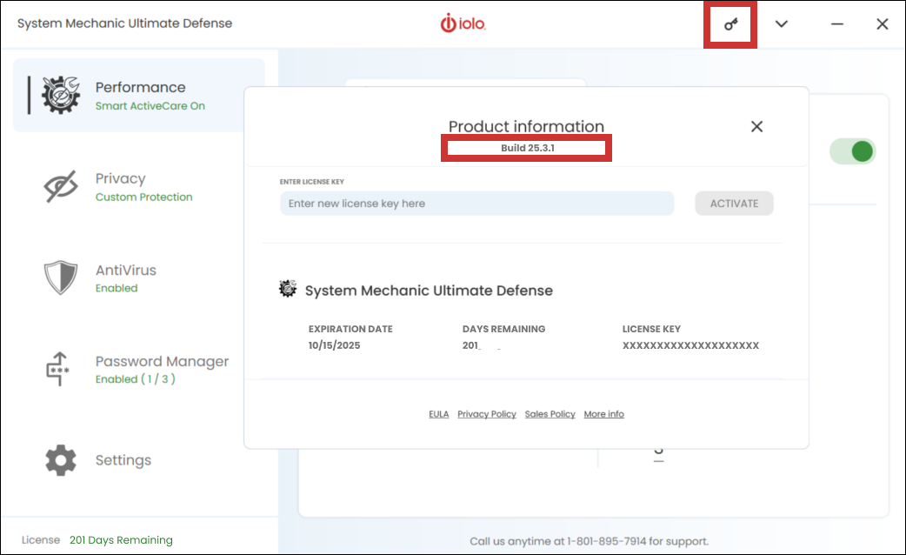Open the license key icon in title bar

coord(731,24)
